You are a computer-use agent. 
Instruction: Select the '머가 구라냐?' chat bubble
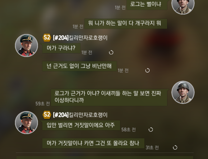61,48
